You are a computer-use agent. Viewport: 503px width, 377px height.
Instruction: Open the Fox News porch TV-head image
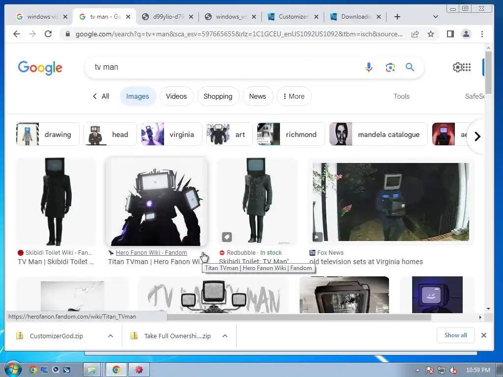click(391, 202)
